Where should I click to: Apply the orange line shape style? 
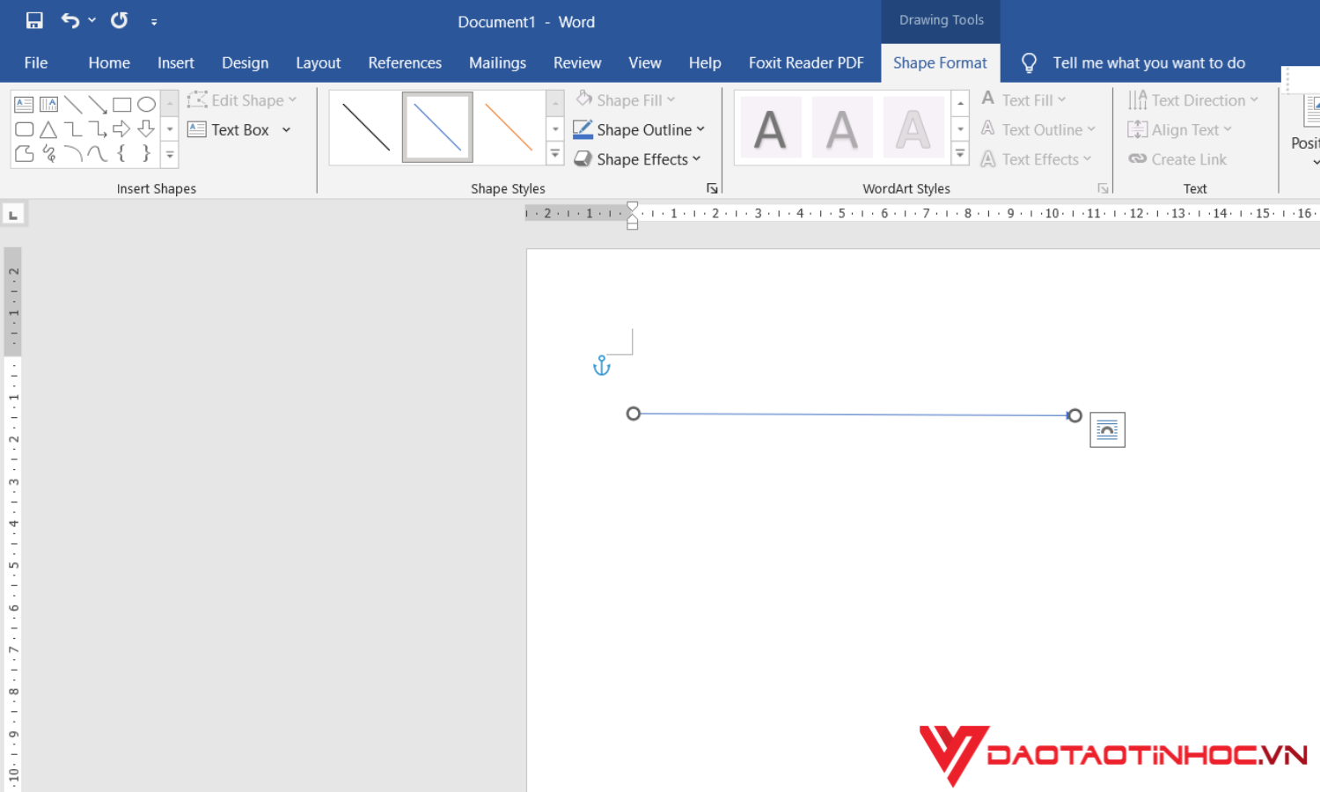pos(509,128)
